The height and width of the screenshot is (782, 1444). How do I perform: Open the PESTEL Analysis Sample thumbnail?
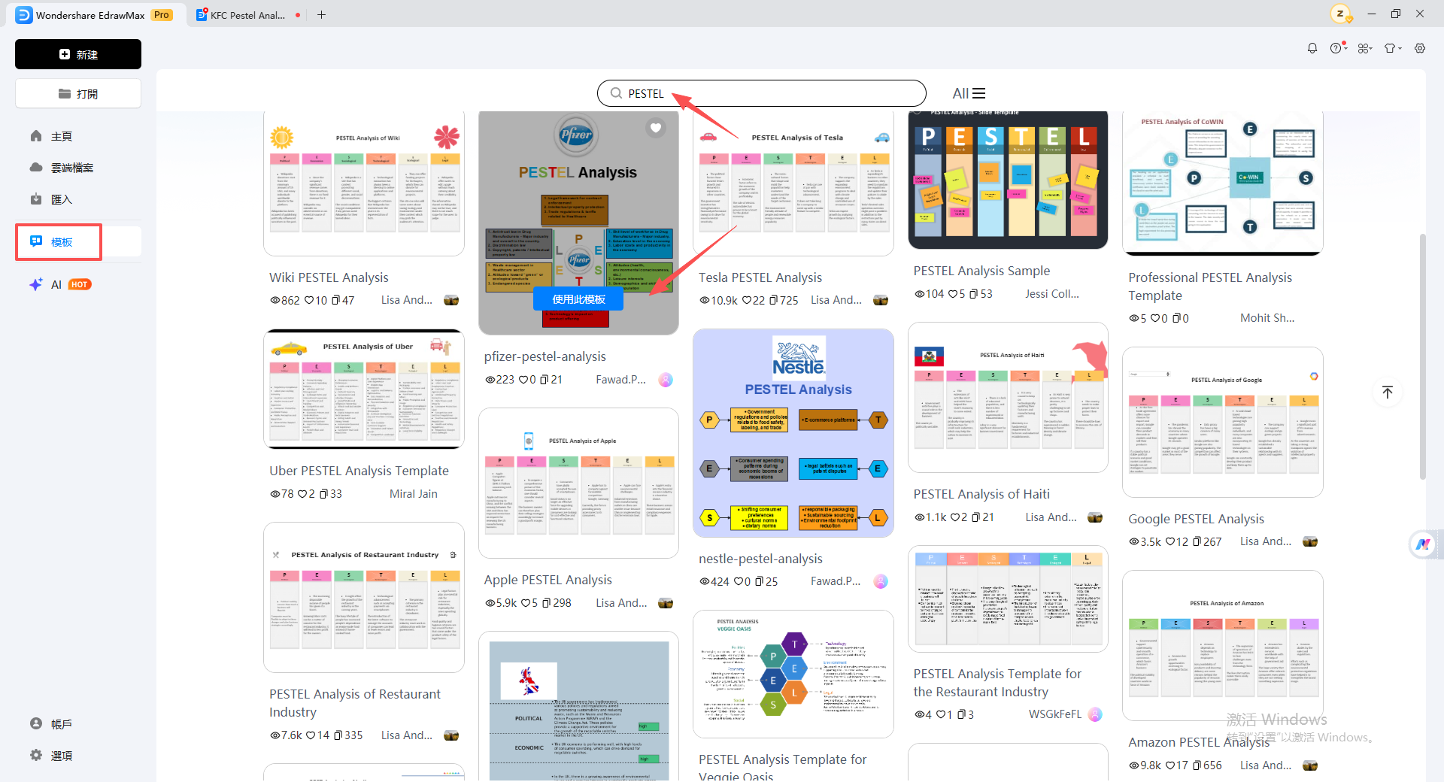pyautogui.click(x=1008, y=180)
